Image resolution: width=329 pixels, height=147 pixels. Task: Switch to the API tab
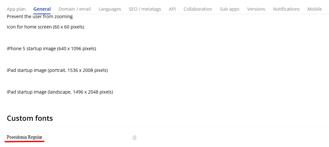[x=172, y=9]
